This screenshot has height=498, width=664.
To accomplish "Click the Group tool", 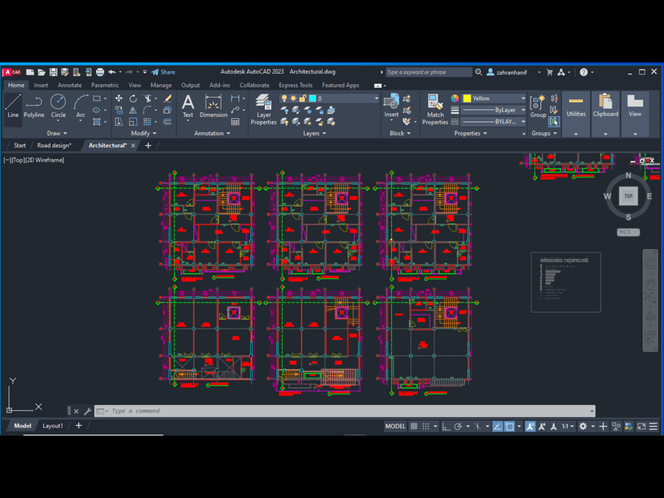I will point(538,106).
